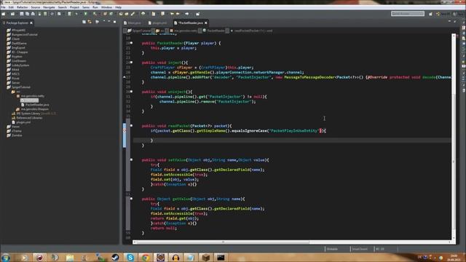
Task: Select BungeecordTutorial project in Package Explorer
Action: pos(24,34)
